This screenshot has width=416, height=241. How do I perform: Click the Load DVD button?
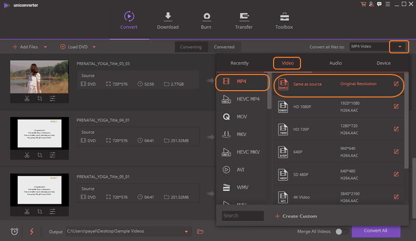point(74,47)
